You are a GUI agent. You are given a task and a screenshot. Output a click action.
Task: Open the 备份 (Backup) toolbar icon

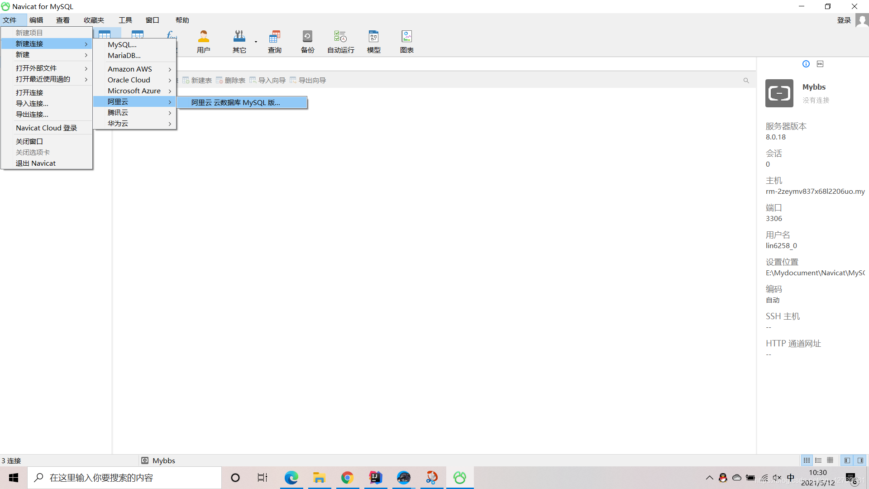pos(307,42)
